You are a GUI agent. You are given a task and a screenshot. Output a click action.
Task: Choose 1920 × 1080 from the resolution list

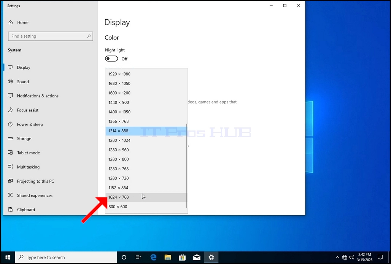[146, 74]
